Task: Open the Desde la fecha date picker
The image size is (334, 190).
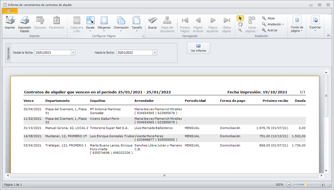Action: [73, 53]
